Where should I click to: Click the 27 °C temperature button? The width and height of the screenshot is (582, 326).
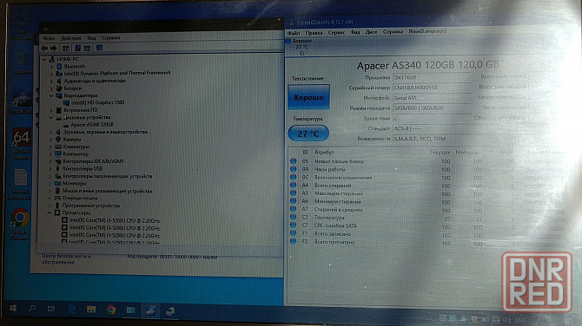308,134
